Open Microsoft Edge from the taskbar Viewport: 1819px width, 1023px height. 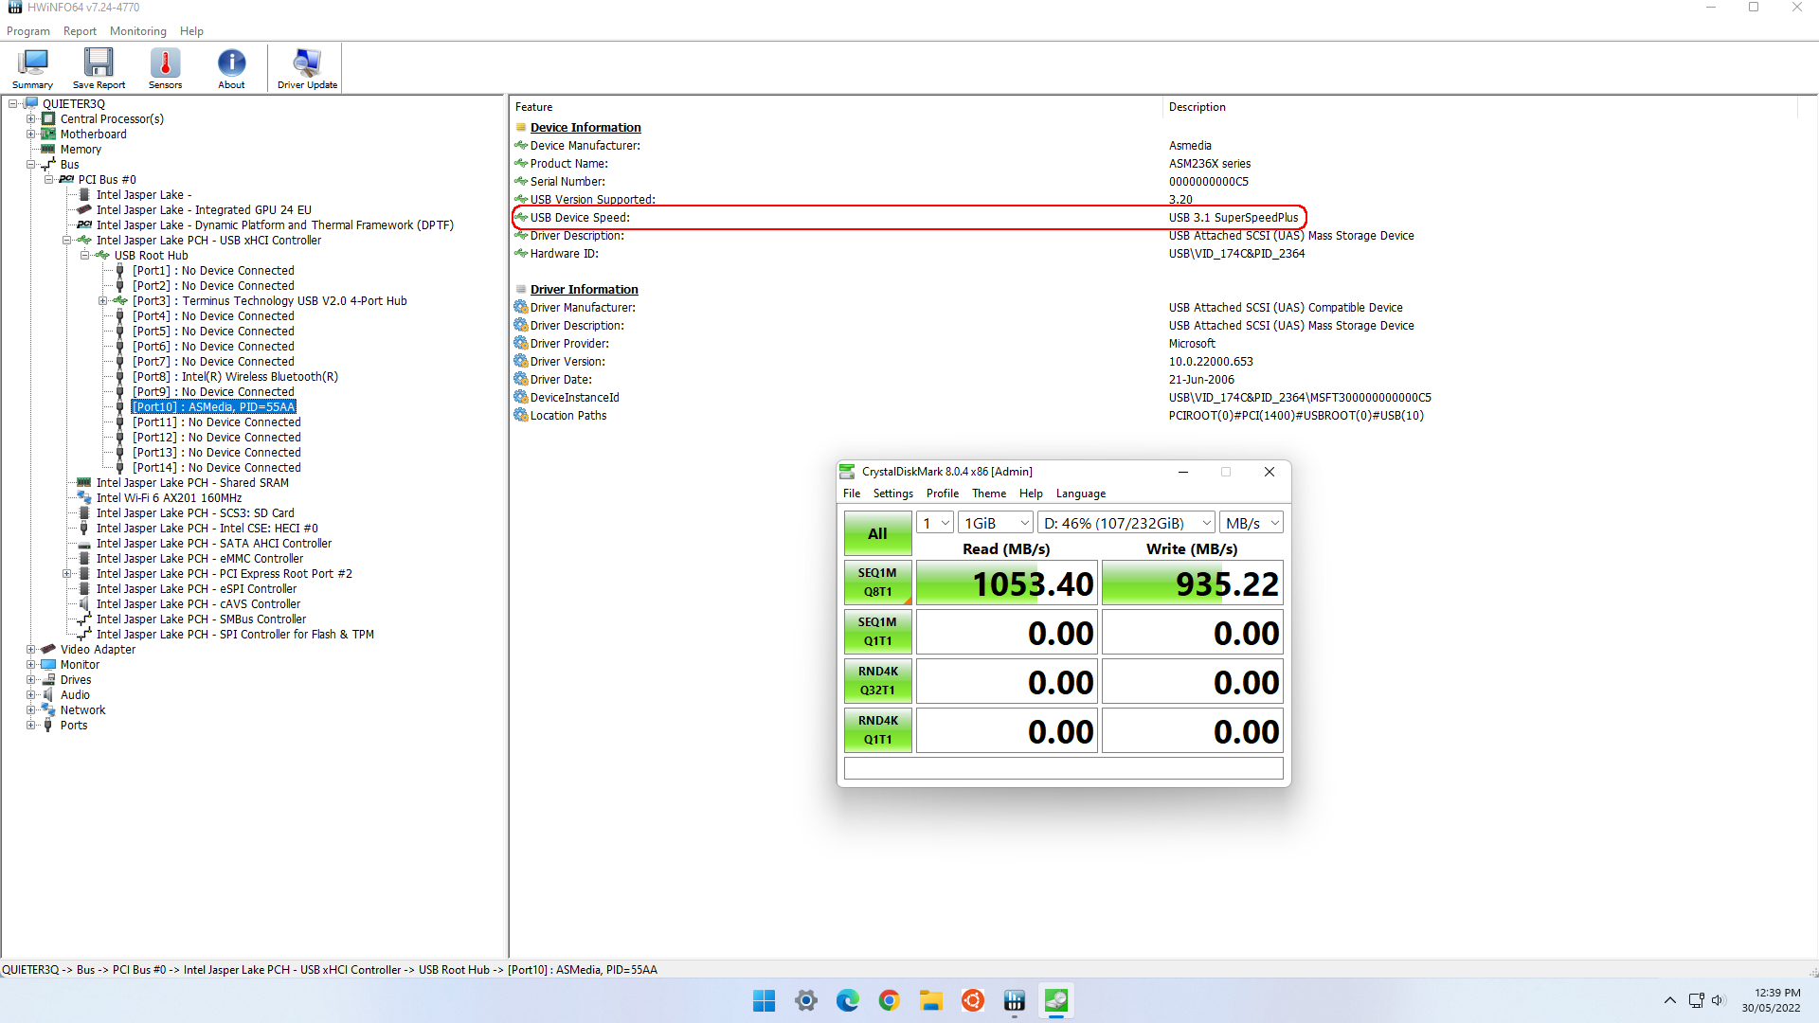pos(847,1000)
